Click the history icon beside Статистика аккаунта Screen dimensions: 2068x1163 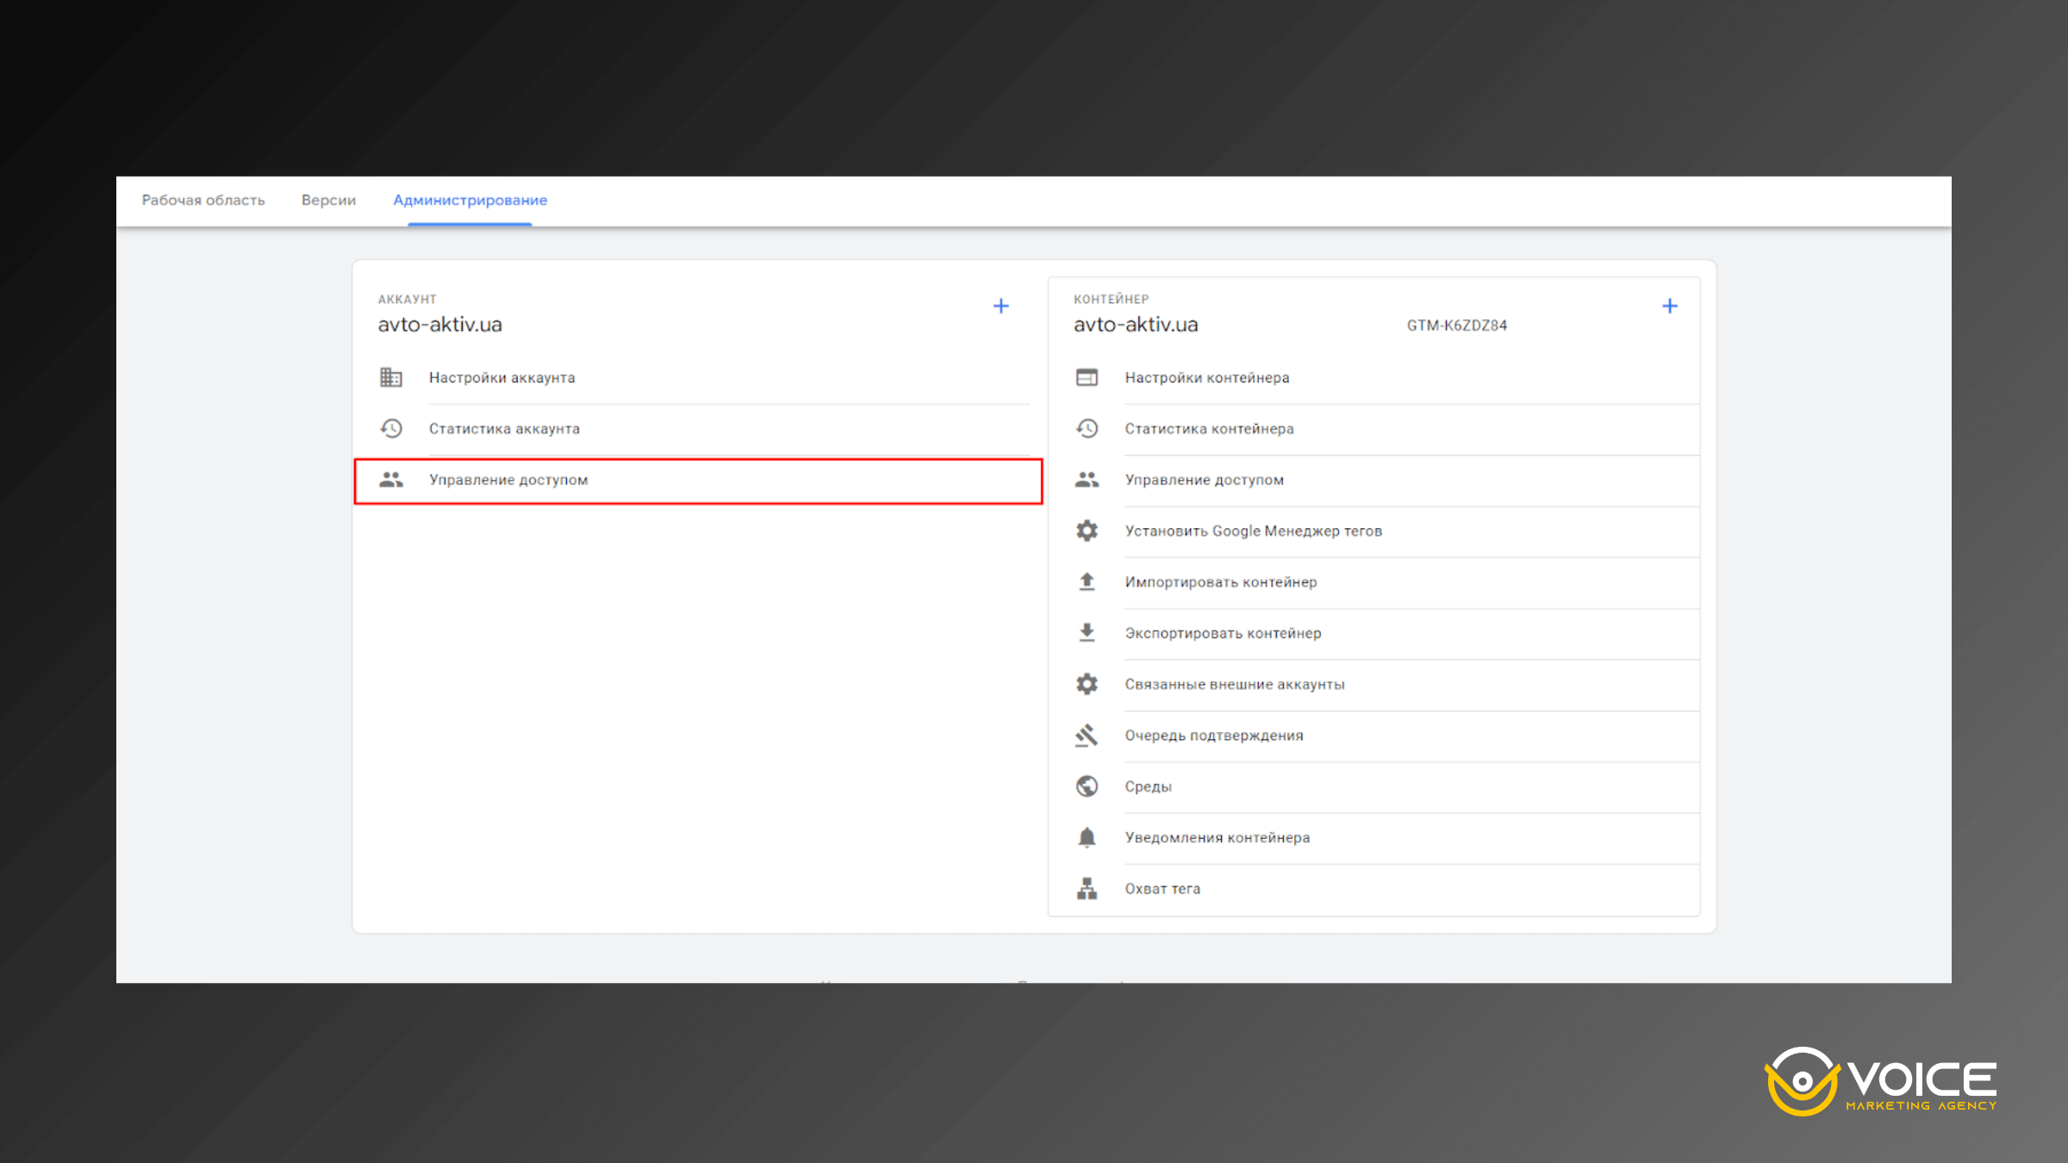pyautogui.click(x=391, y=428)
